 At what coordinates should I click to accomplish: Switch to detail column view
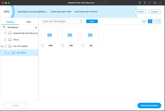[x=159, y=21]
